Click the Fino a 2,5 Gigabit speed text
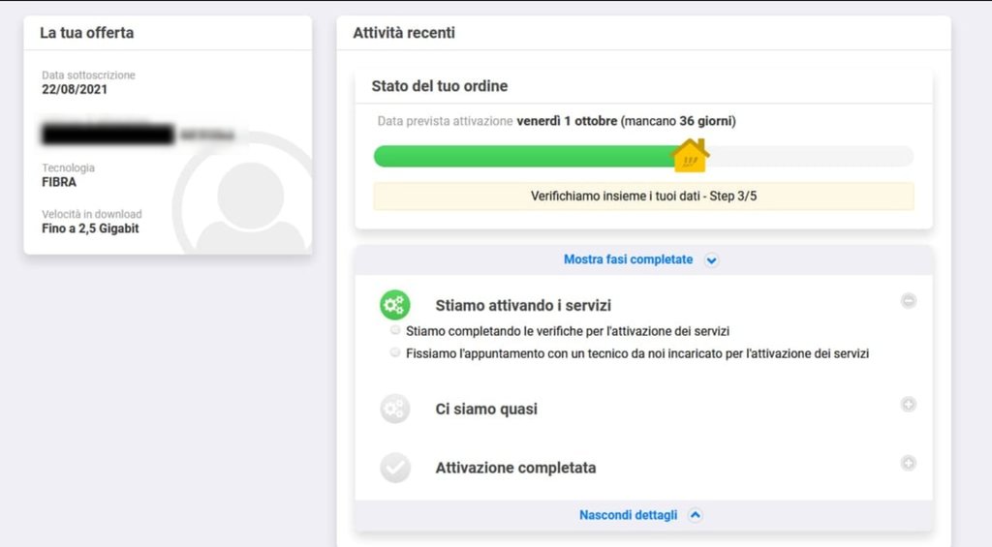 (x=90, y=228)
